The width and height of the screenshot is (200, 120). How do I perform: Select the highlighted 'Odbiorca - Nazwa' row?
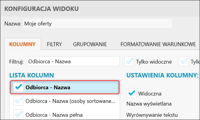[70, 87]
